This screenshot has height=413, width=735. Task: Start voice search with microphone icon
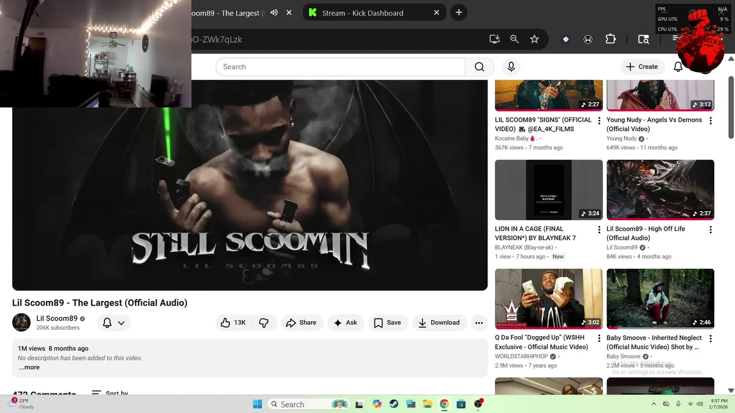pos(511,67)
